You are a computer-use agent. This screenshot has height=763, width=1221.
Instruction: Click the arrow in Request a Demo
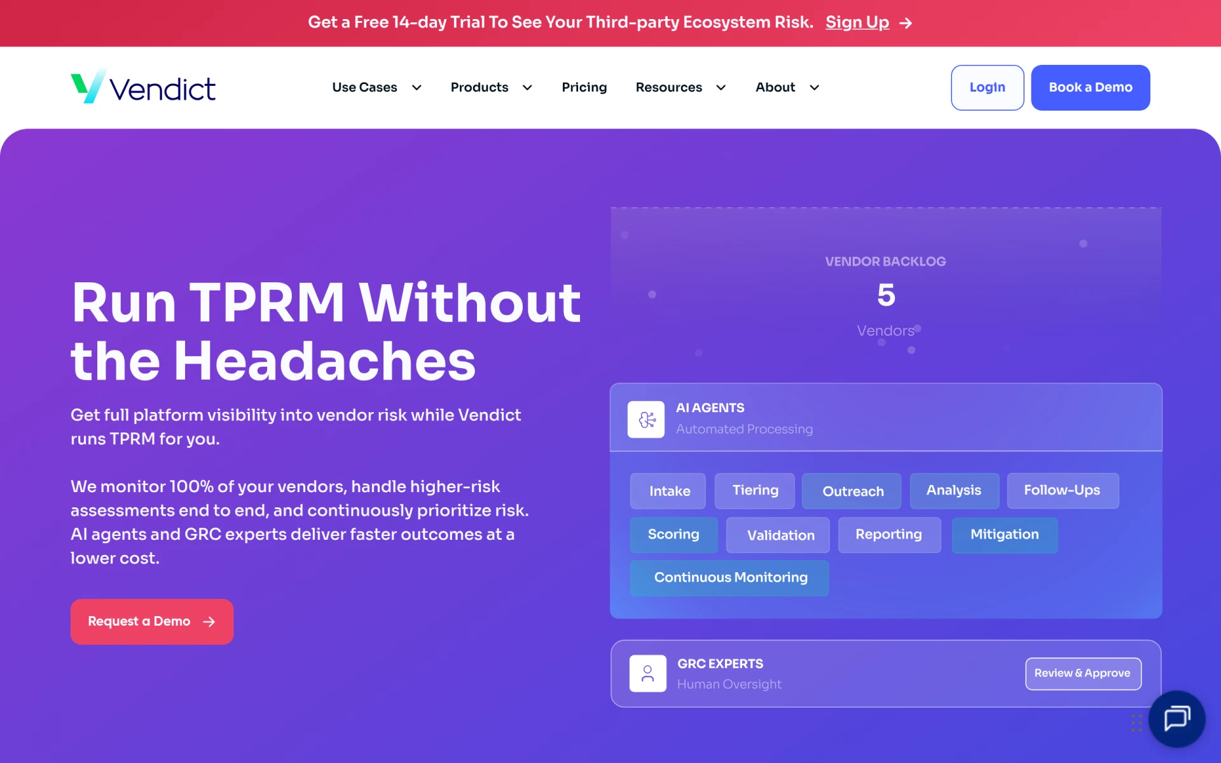pyautogui.click(x=209, y=622)
